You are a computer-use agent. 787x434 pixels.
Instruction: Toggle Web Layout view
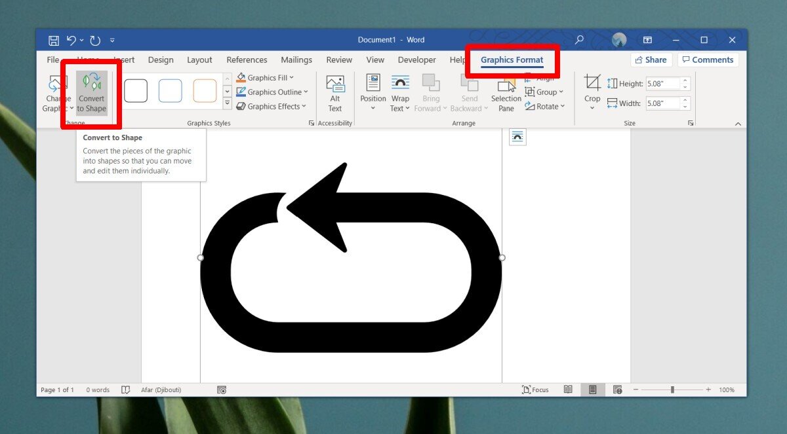[x=617, y=389]
